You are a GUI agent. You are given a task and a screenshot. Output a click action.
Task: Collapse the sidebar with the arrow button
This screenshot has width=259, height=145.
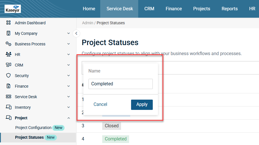(76, 33)
